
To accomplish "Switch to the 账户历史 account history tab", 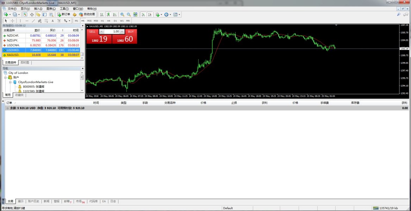I will (34, 202).
